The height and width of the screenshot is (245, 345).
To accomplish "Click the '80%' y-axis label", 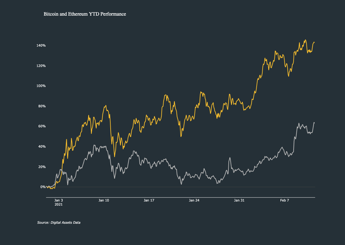I will [42, 106].
